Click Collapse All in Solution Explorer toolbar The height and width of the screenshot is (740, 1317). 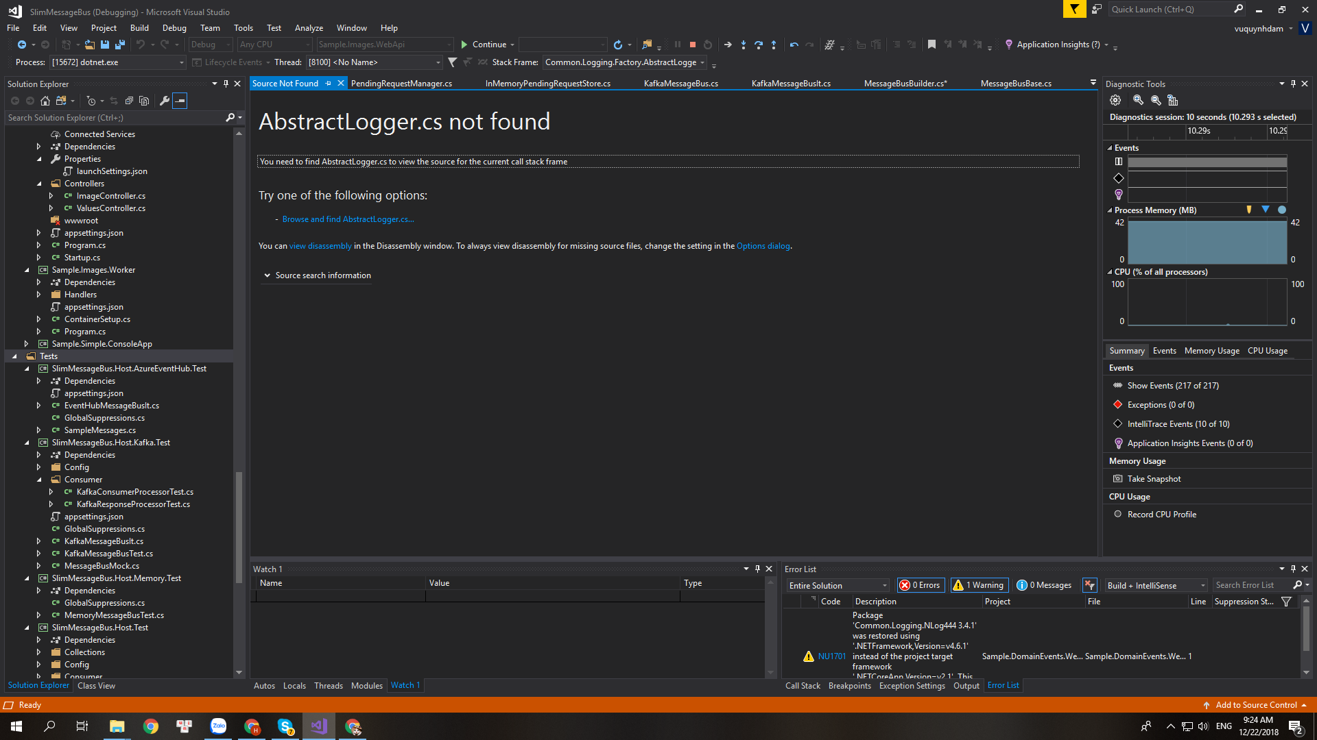click(129, 101)
